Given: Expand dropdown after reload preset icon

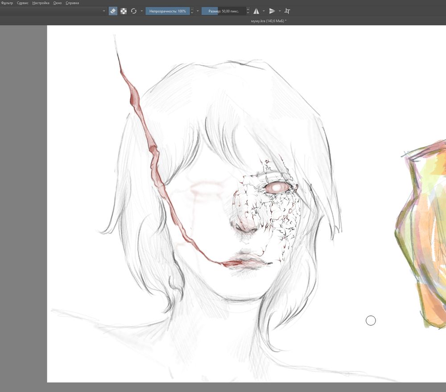Looking at the screenshot, I should pos(142,11).
